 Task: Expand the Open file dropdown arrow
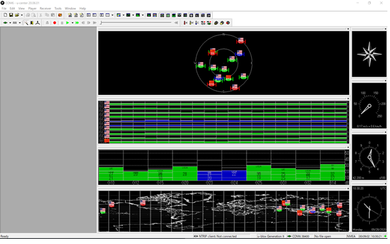(21, 15)
